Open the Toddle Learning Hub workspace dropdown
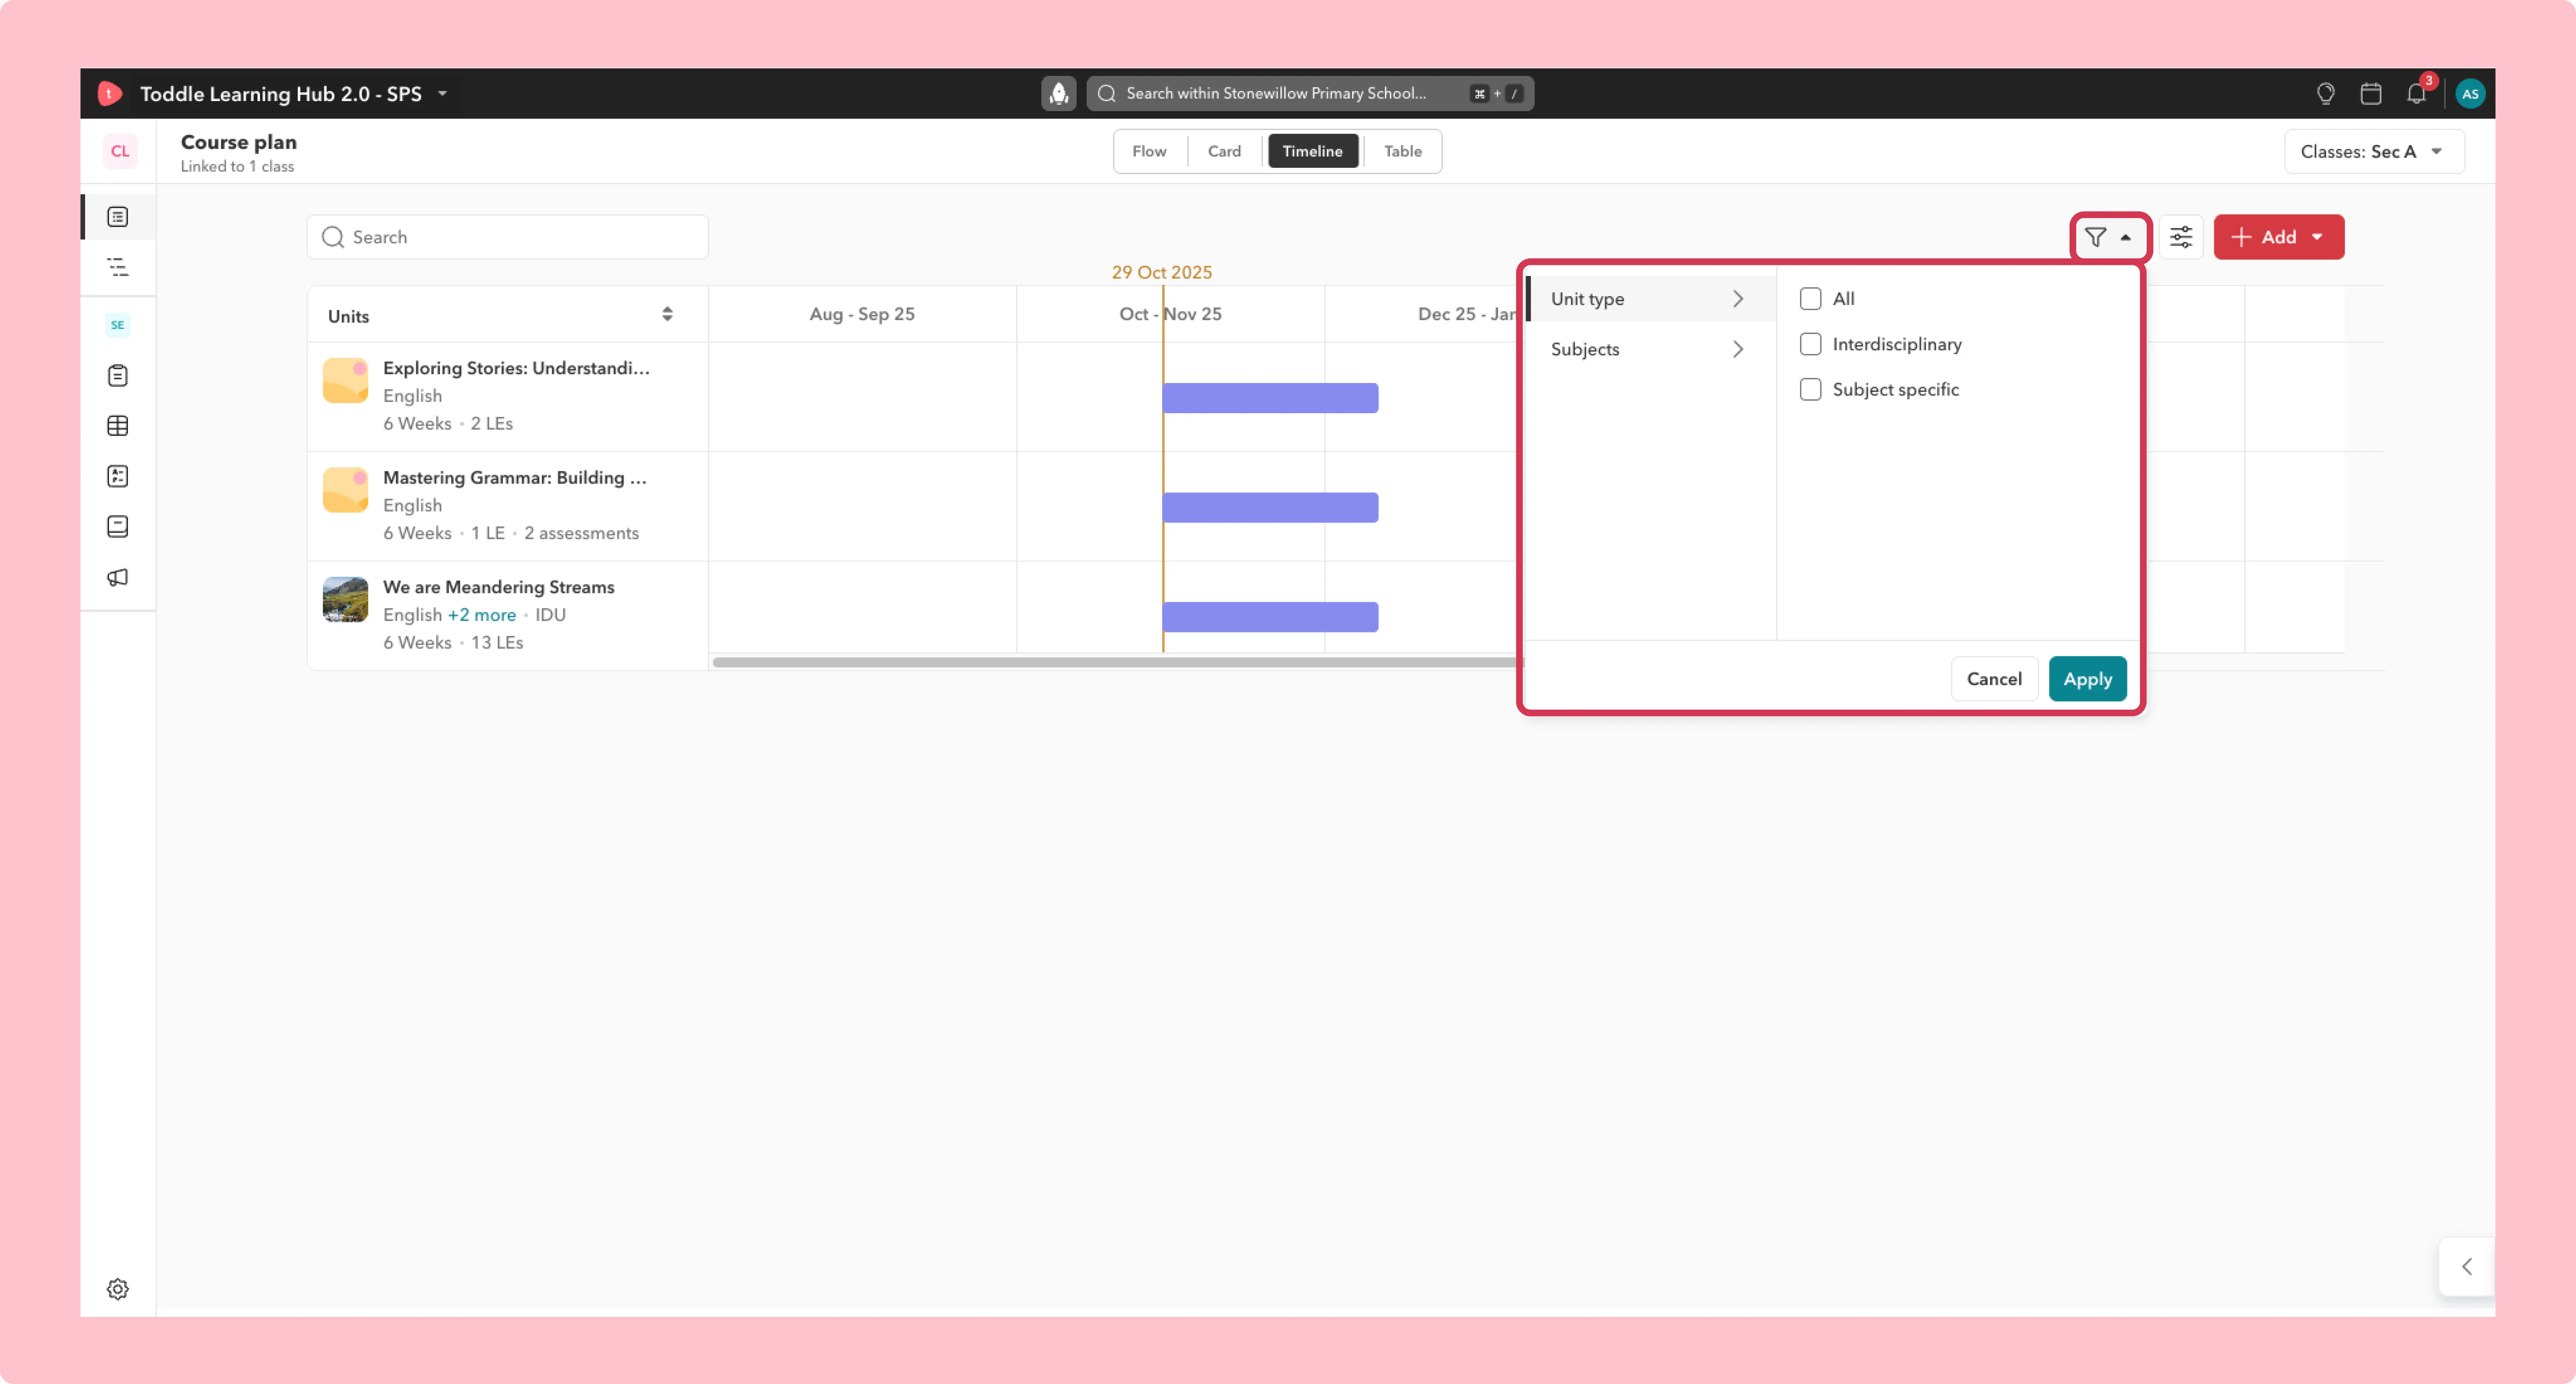 click(294, 93)
